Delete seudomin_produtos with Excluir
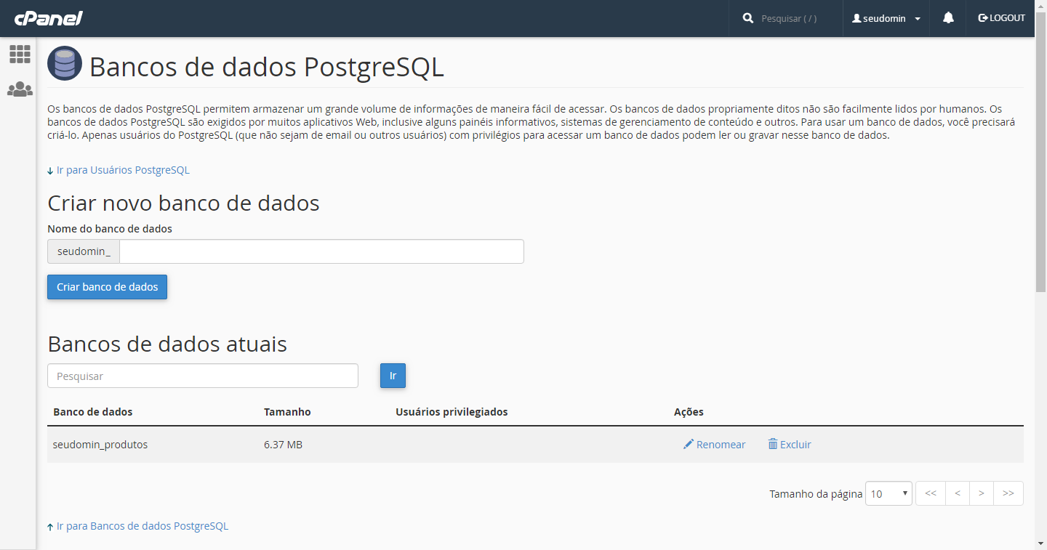Image resolution: width=1047 pixels, height=550 pixels. 790,445
